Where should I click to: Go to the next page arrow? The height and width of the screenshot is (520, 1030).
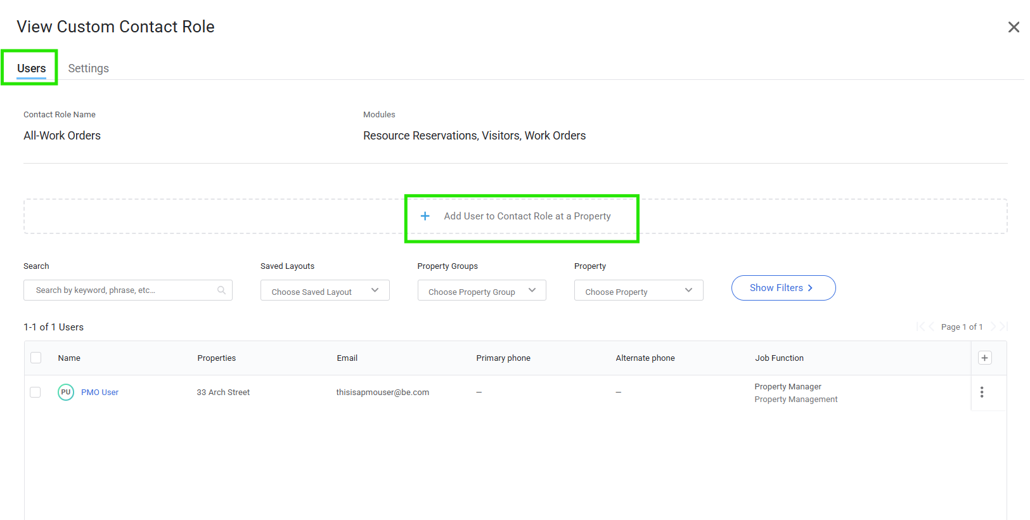click(993, 327)
